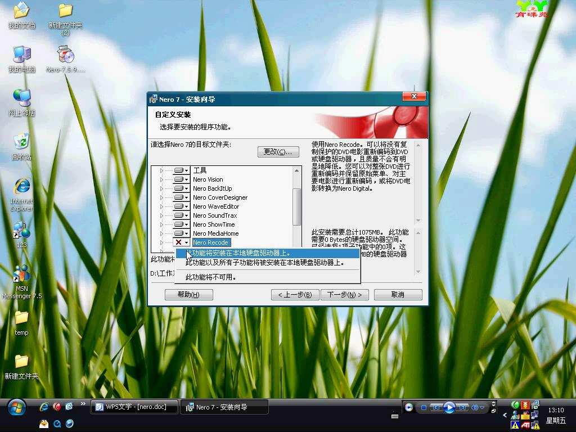This screenshot has width=576, height=432.
Task: Close the Nero 7 安装向导 dialog
Action: click(414, 96)
